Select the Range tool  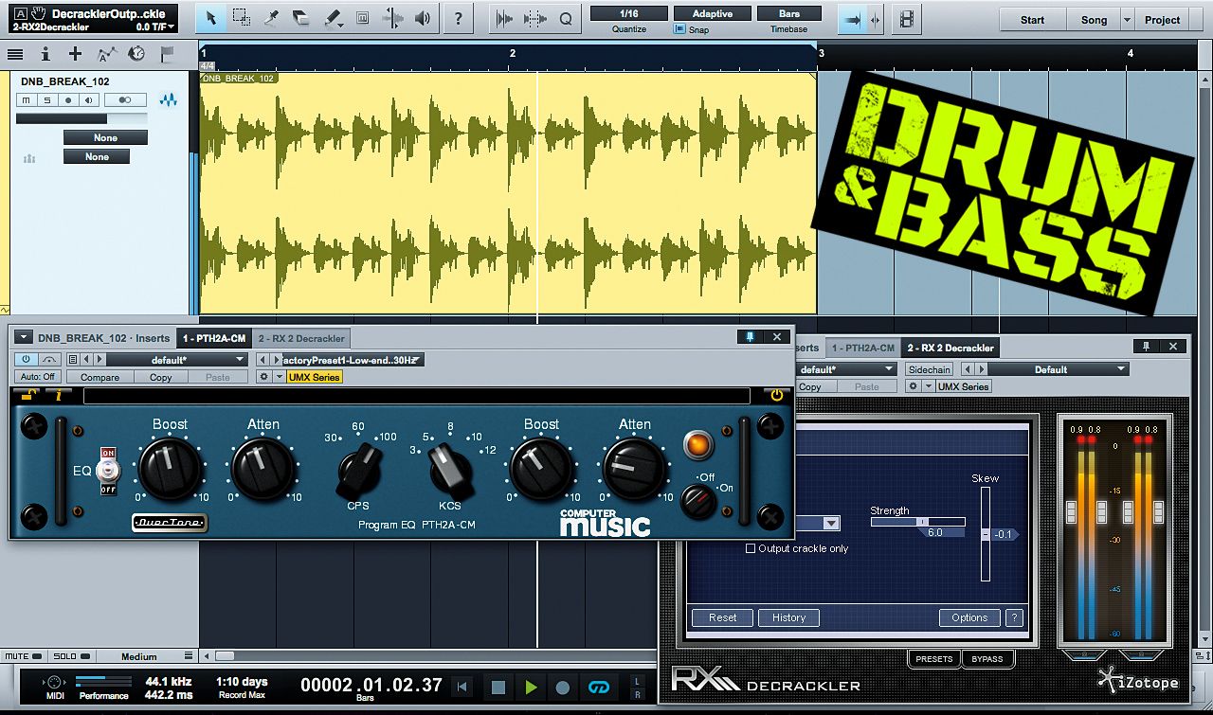point(242,18)
